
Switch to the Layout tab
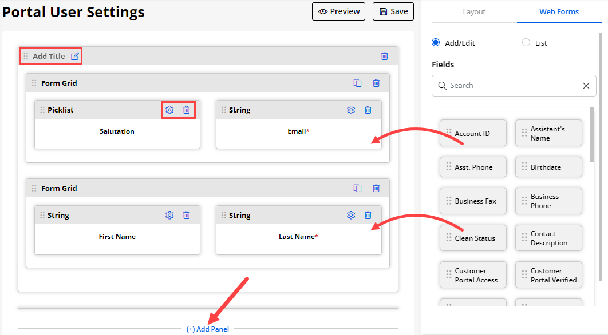click(474, 11)
